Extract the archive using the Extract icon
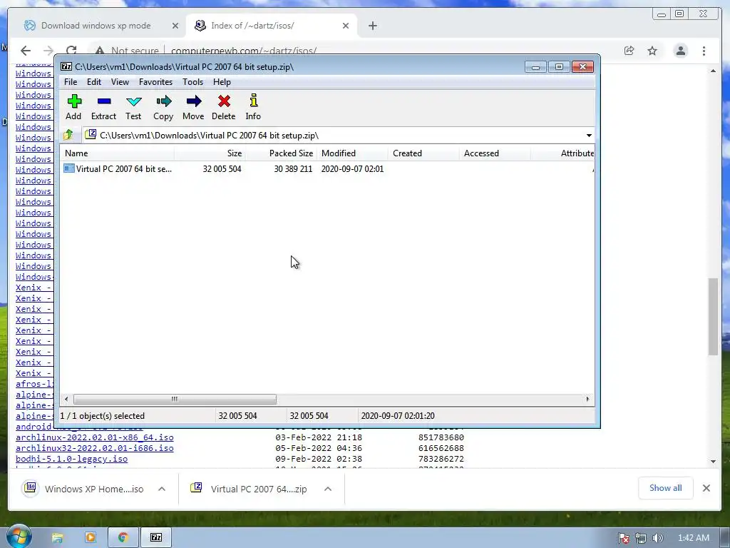 coord(103,107)
